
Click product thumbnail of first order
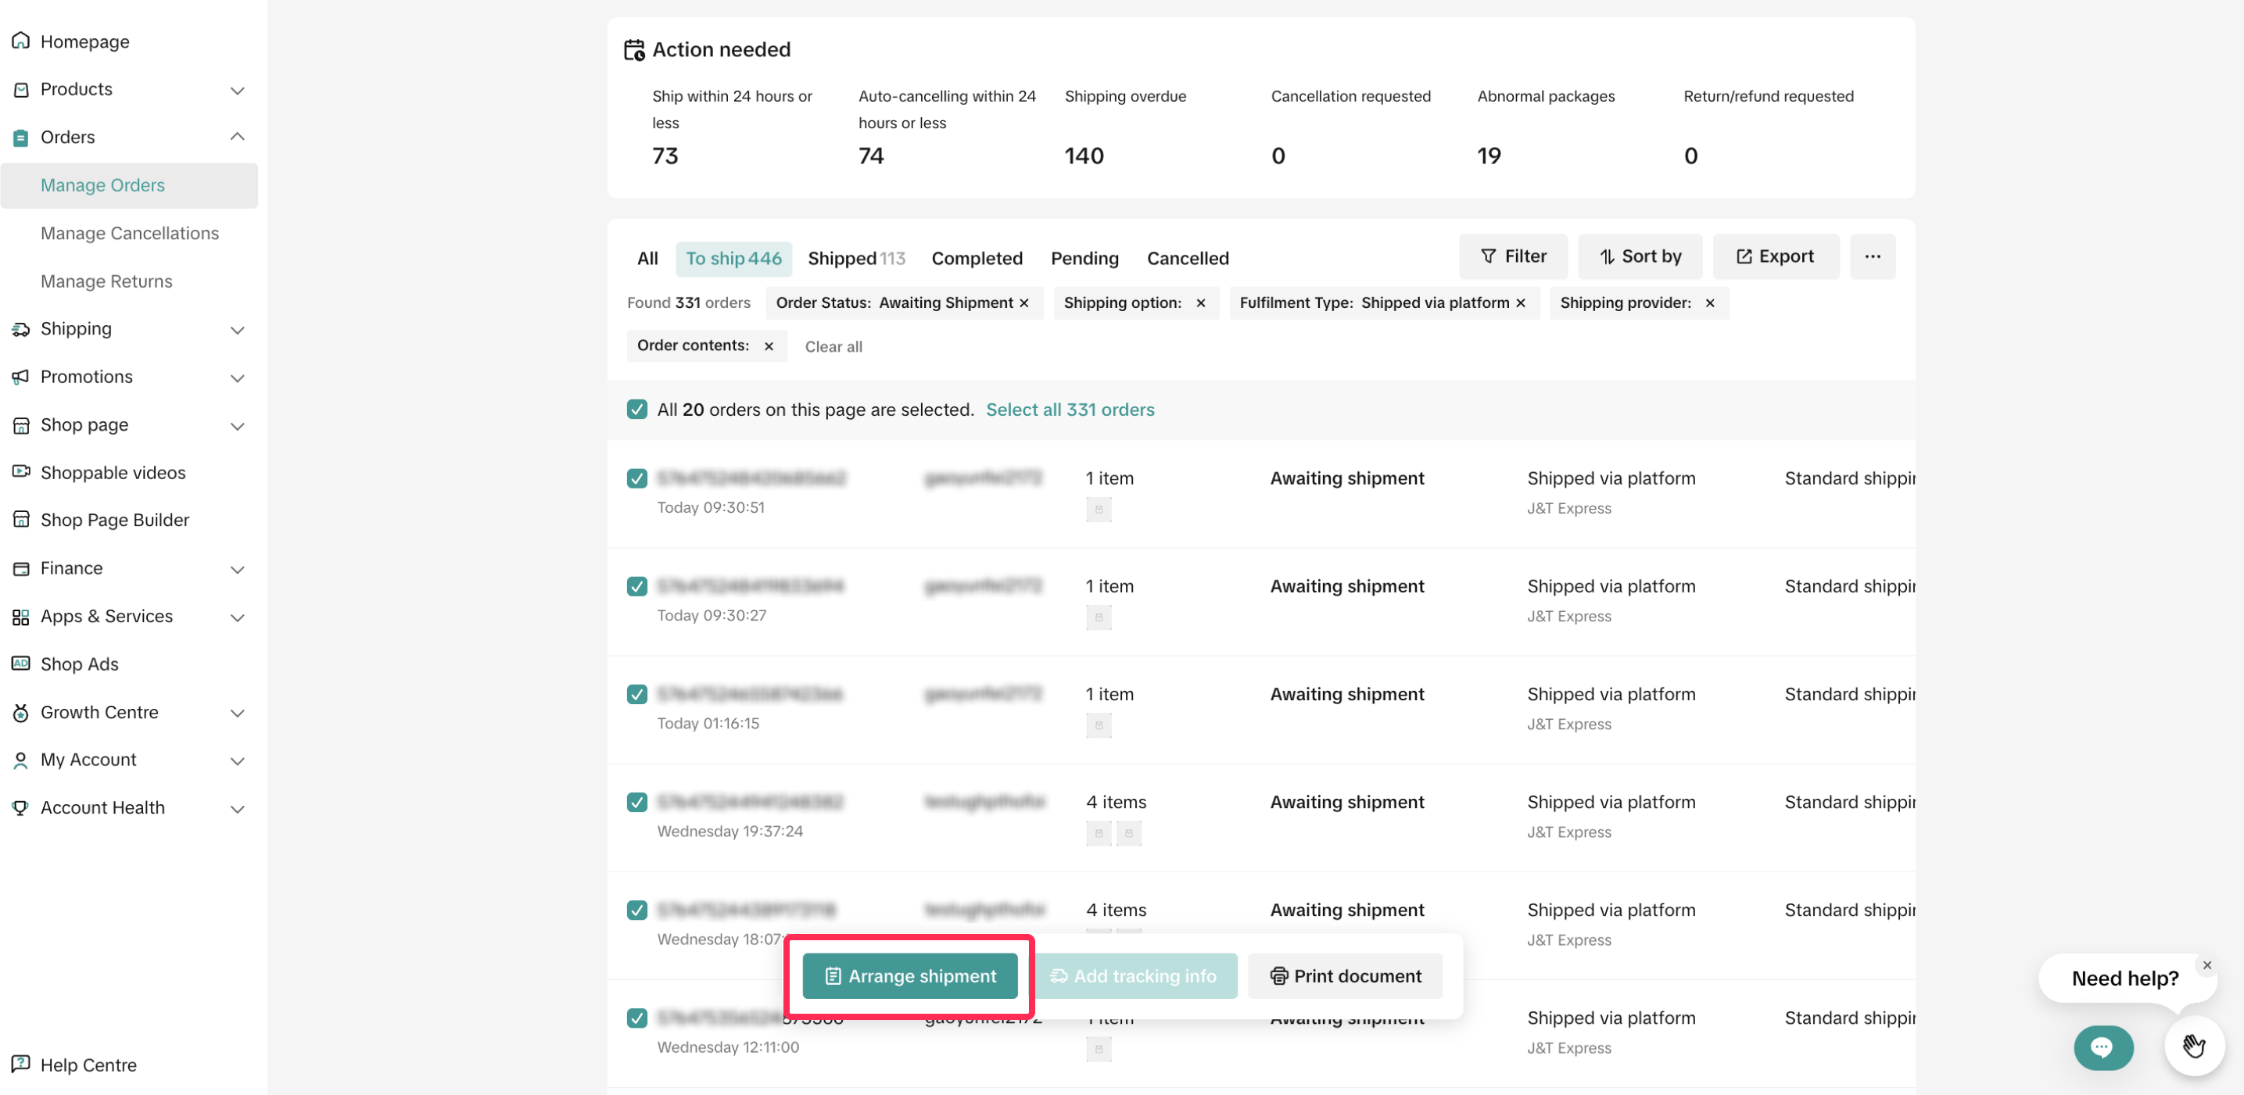1099,510
